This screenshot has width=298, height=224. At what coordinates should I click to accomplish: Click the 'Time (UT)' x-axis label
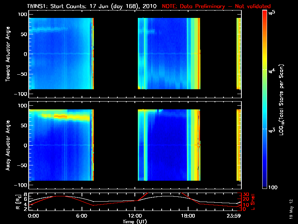click(x=135, y=221)
